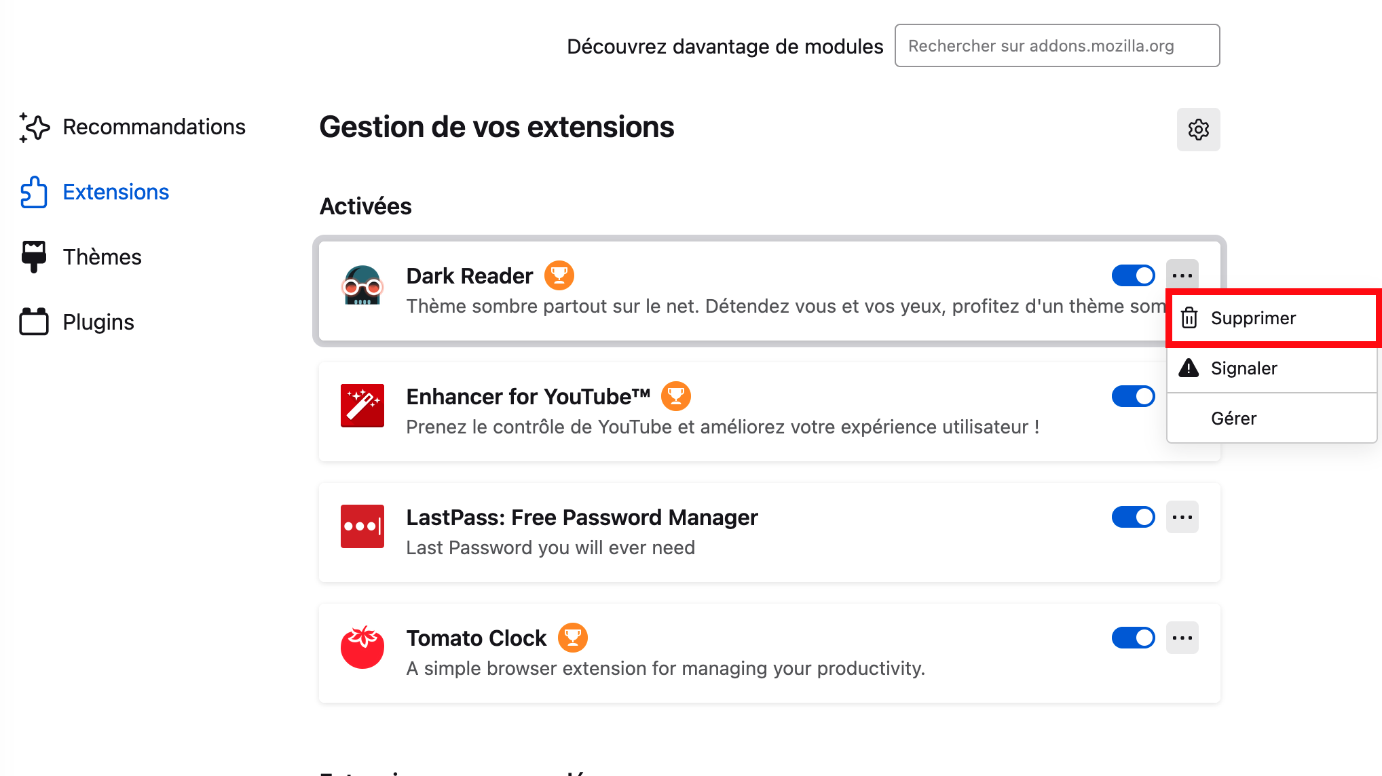Click the LastPass red dots icon
The width and height of the screenshot is (1382, 776).
pos(362,526)
